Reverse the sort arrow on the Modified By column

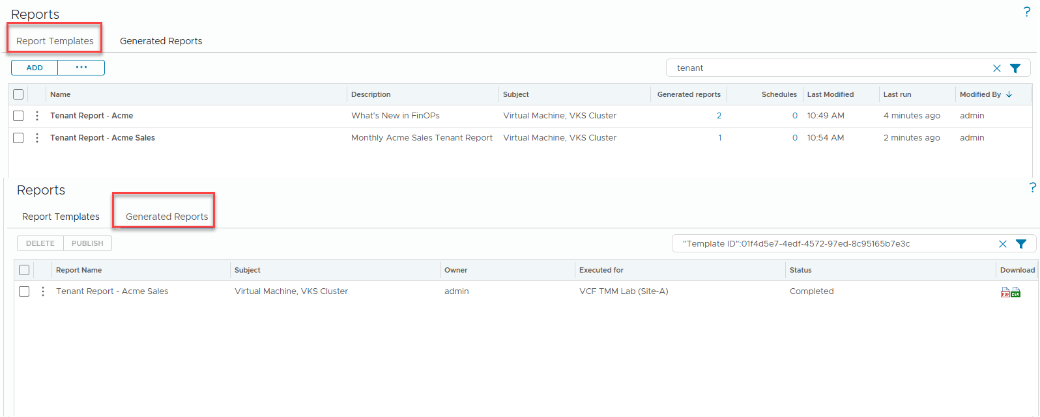pyautogui.click(x=1009, y=94)
